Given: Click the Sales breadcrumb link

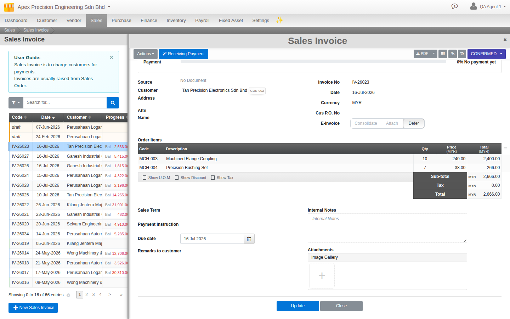Looking at the screenshot, I should tap(10, 30).
